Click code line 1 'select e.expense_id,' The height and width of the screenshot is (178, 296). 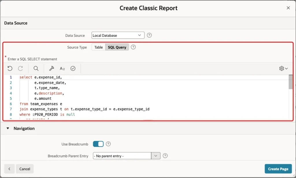click(x=41, y=77)
